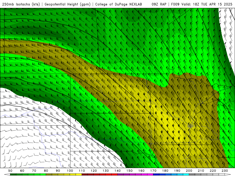Click the "F009" forecast hour label

[x=175, y=4]
